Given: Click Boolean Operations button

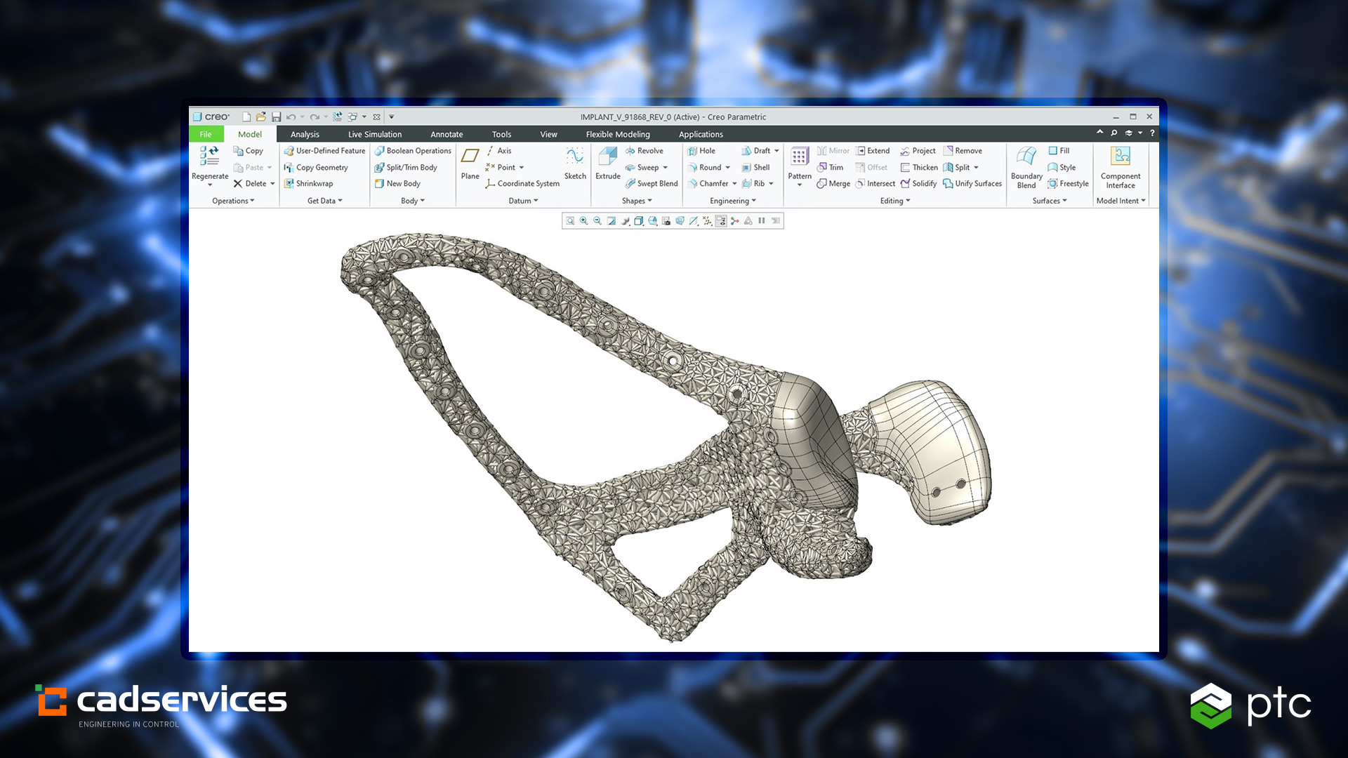Looking at the screenshot, I should tap(413, 151).
